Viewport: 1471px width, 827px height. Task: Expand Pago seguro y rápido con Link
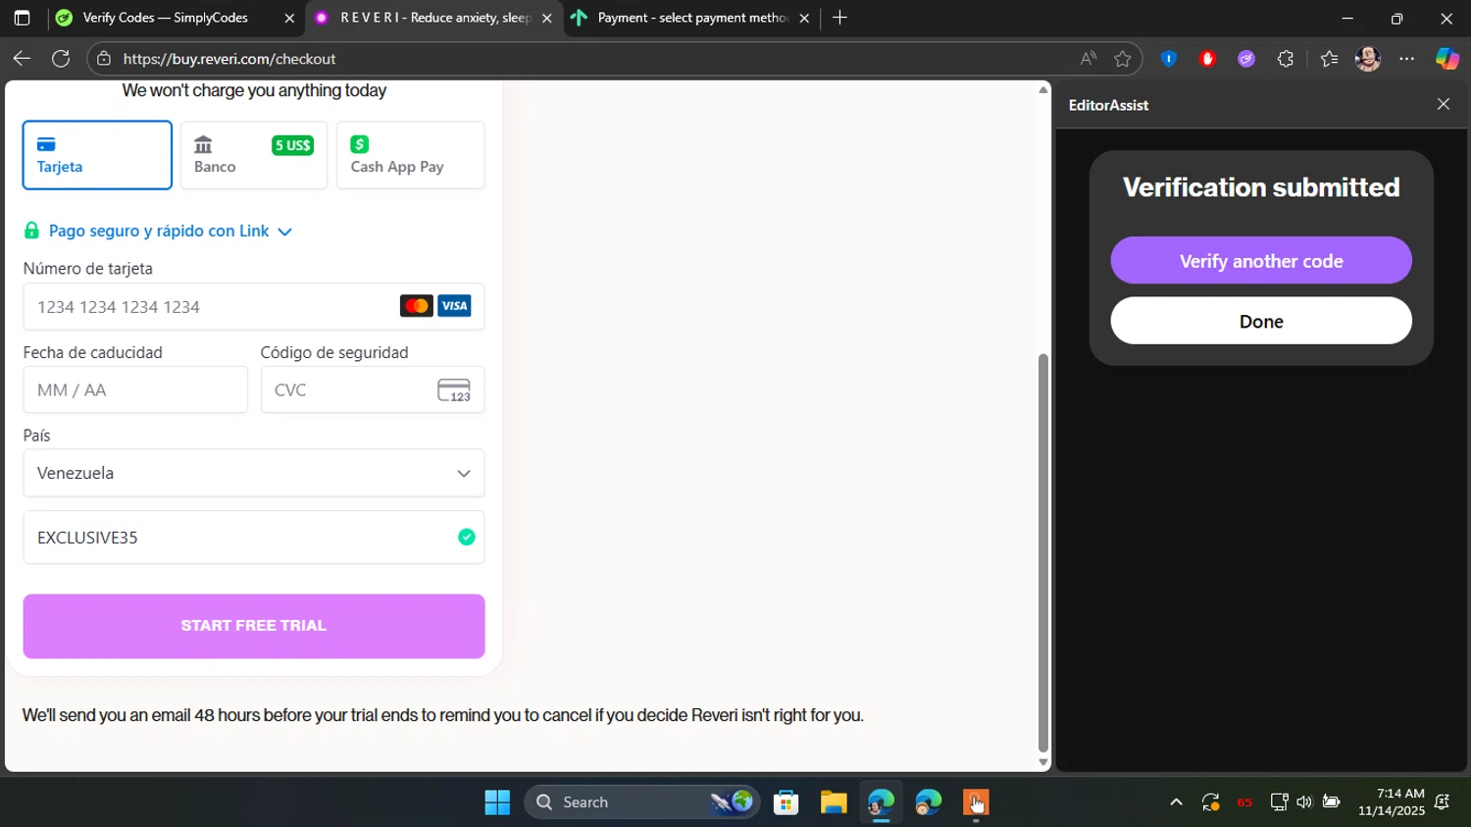(x=158, y=232)
